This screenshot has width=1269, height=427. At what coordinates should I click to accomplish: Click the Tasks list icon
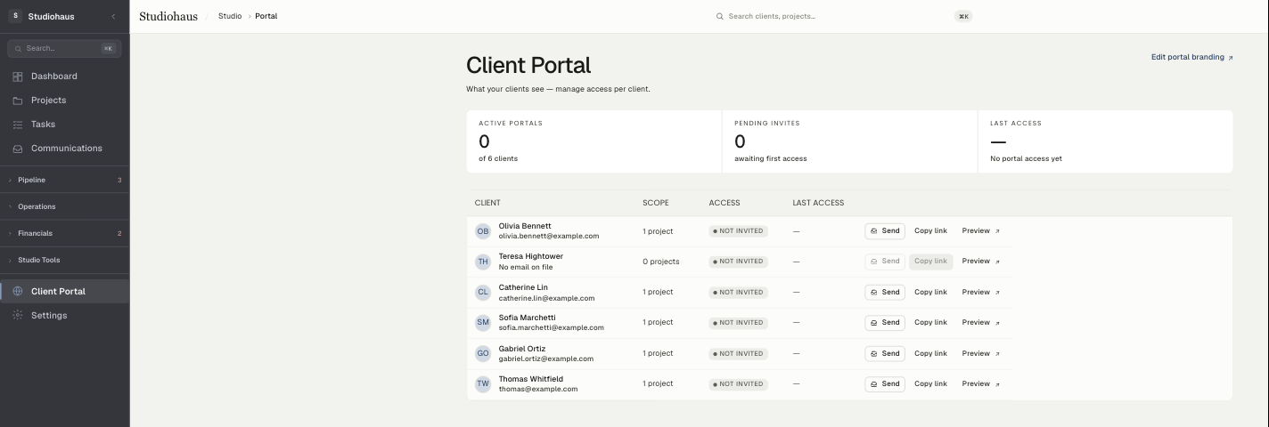pos(18,125)
